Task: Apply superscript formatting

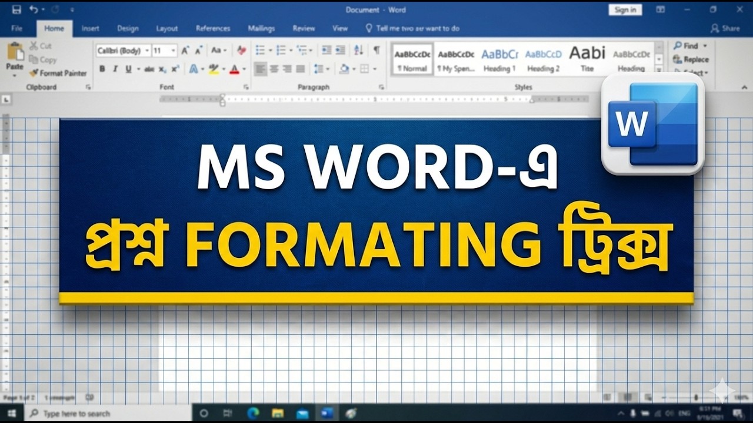Action: pyautogui.click(x=175, y=69)
